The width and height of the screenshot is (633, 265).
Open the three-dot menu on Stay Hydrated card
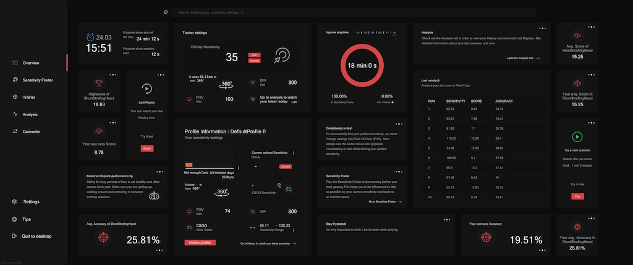(x=447, y=220)
